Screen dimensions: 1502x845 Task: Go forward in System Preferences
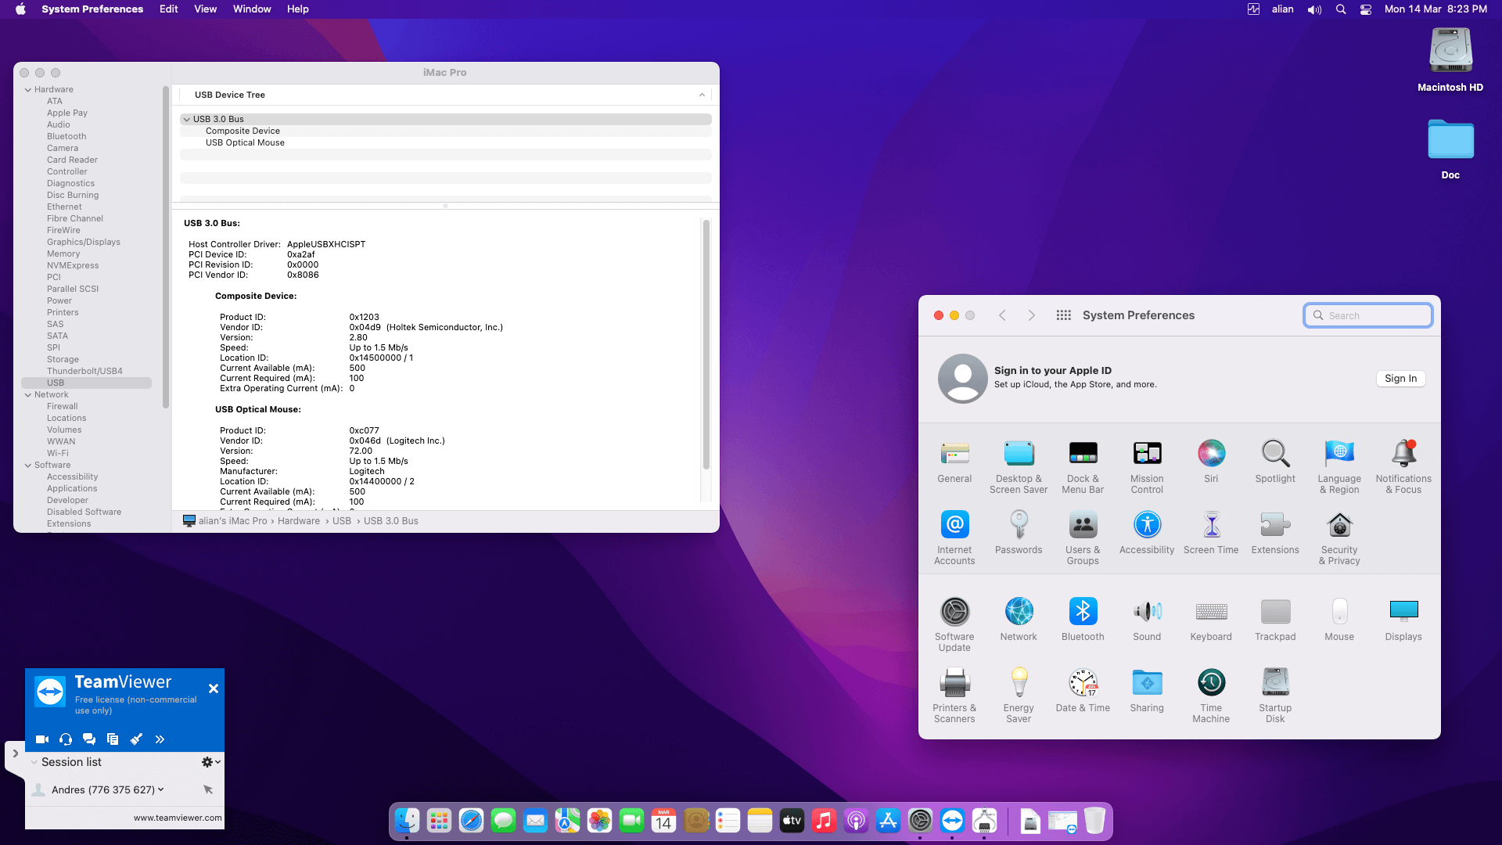pyautogui.click(x=1031, y=315)
